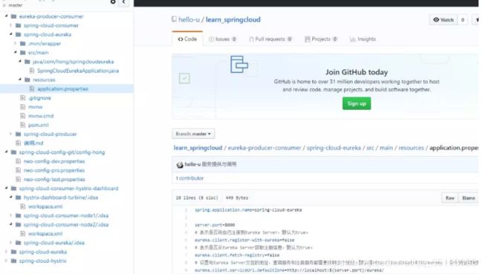Open neo-config-test.properties file
This screenshot has height=274, width=483.
click(54, 179)
